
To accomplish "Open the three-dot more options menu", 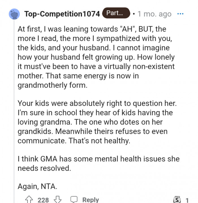I will point(180,14).
